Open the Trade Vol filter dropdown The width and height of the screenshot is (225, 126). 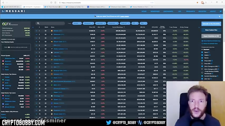[x=125, y=23]
